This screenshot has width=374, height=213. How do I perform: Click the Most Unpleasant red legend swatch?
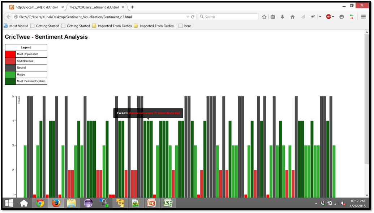[x=10, y=54]
